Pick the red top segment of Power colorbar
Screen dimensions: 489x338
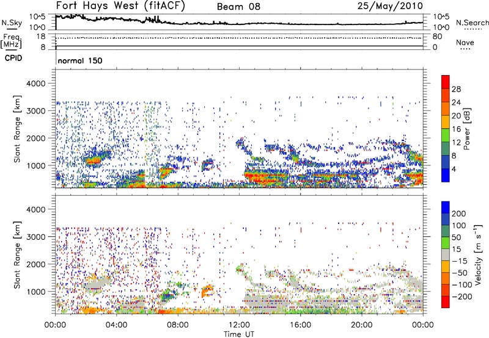(x=446, y=82)
